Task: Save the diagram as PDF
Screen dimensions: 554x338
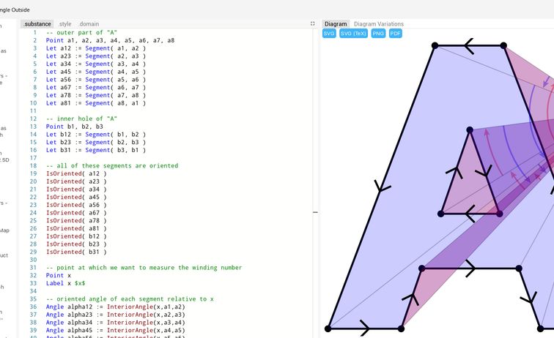Action: pos(396,34)
